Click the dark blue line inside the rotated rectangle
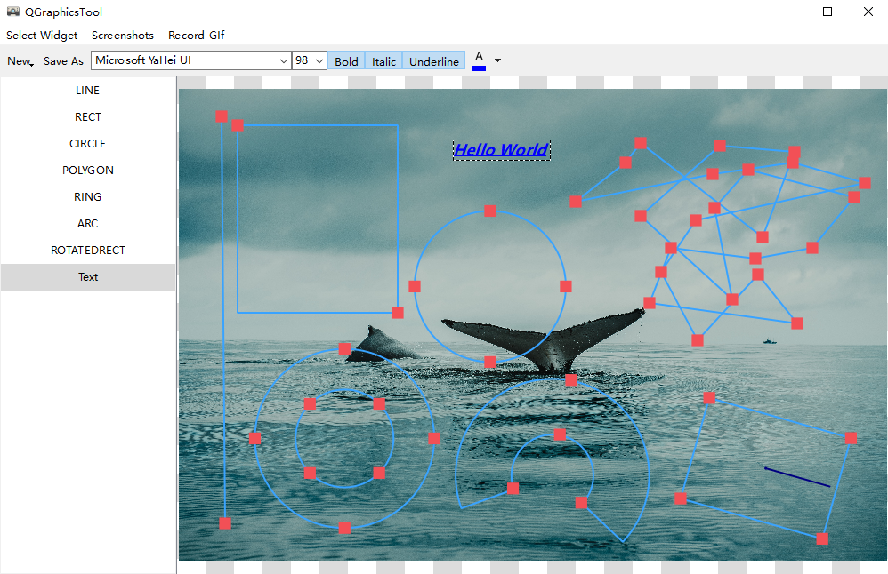This screenshot has height=574, width=888. click(x=797, y=477)
